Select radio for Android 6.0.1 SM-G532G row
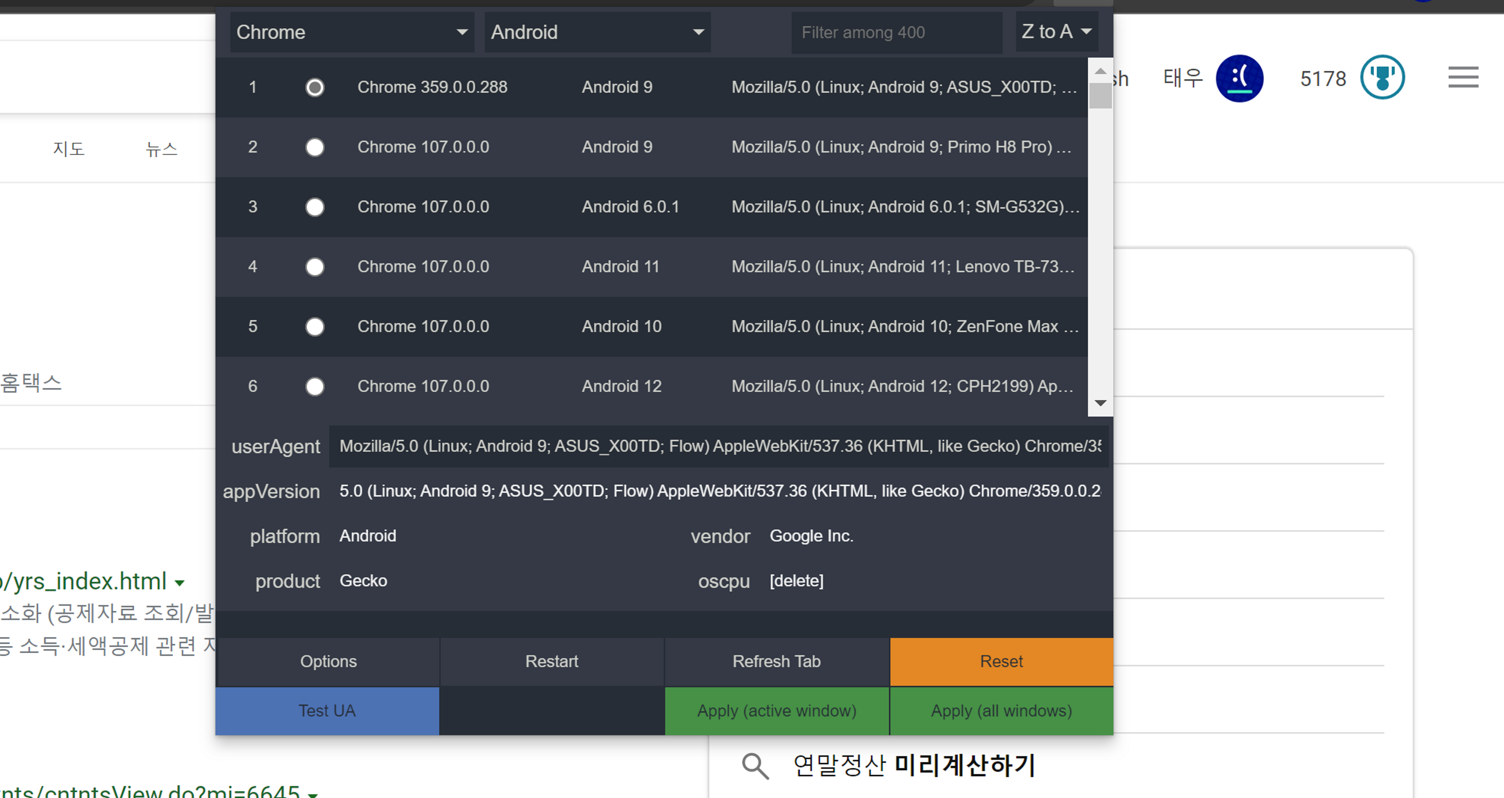The height and width of the screenshot is (798, 1504). click(315, 207)
